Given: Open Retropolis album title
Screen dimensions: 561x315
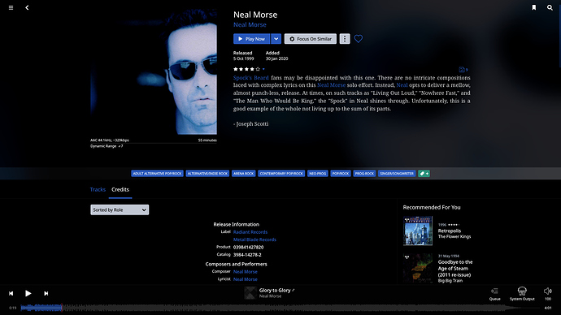Looking at the screenshot, I should 450,231.
